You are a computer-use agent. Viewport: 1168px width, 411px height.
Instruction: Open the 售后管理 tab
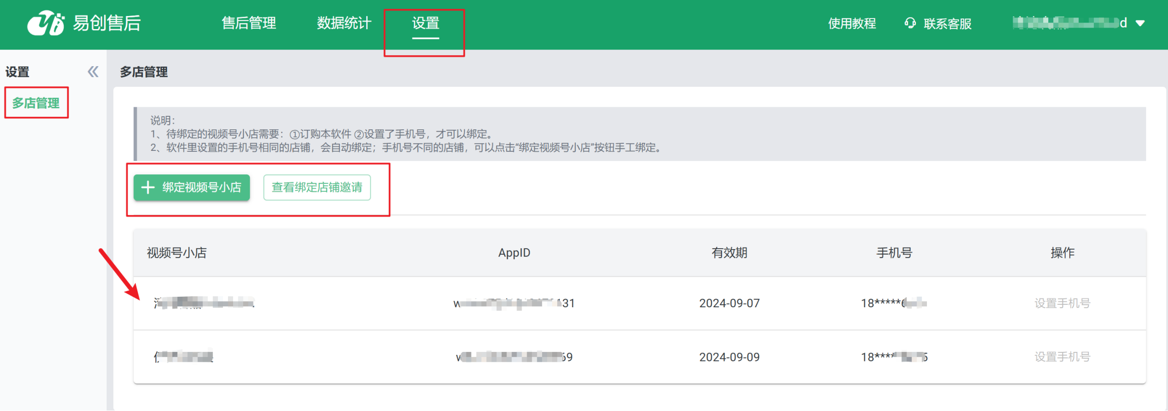point(249,23)
